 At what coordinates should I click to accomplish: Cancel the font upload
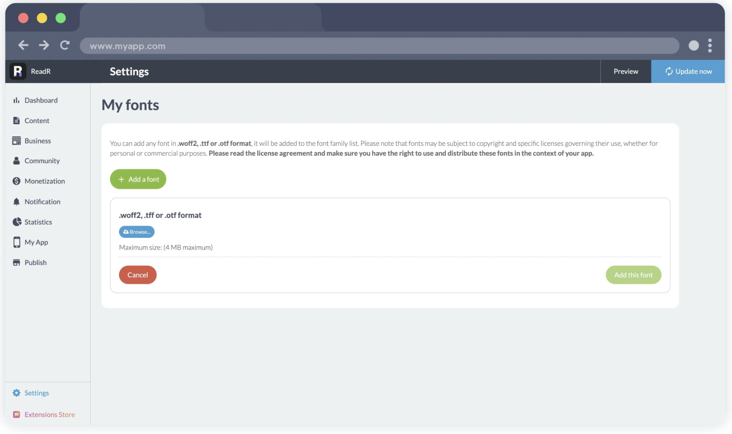(138, 275)
